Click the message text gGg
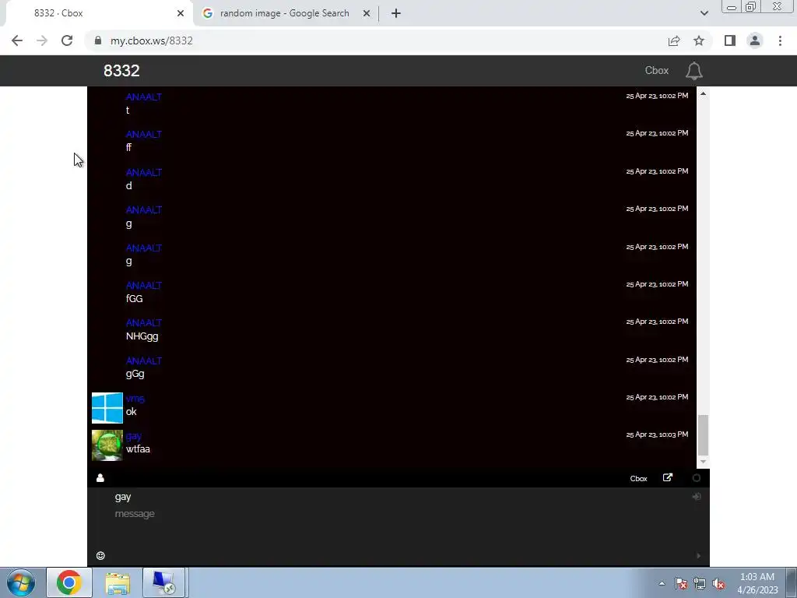797x598 pixels. pos(135,375)
